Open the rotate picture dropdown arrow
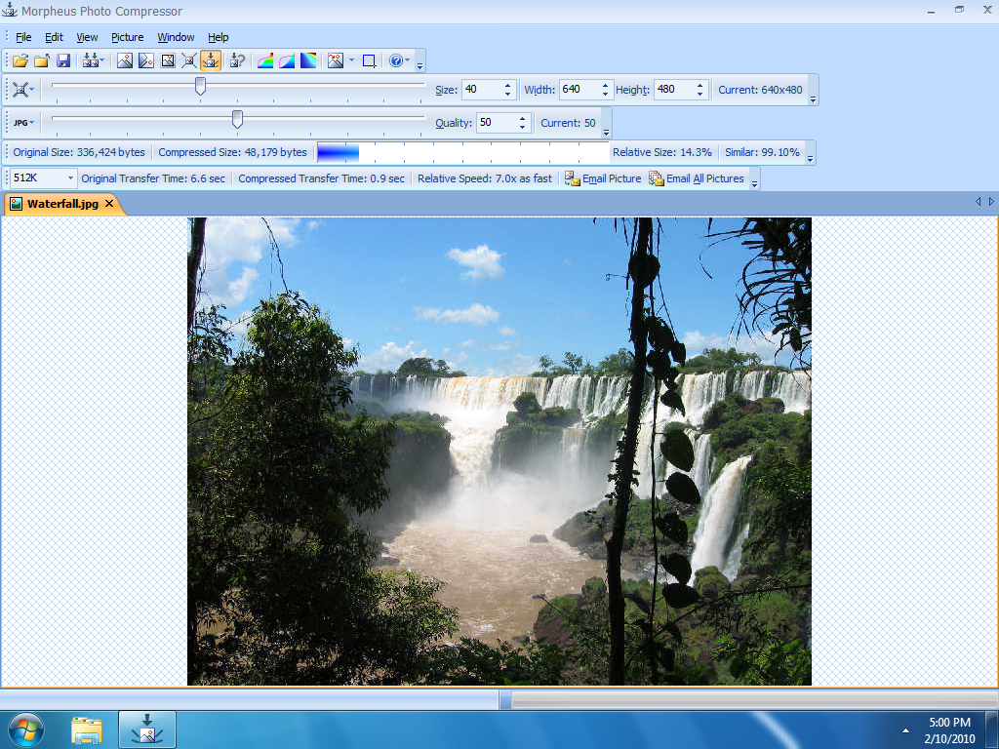This screenshot has width=999, height=749. (351, 60)
